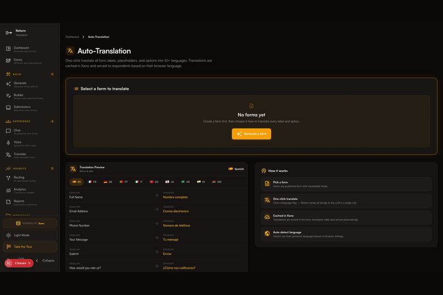Click the Routing fork icon in sidebar

[x=8, y=179]
